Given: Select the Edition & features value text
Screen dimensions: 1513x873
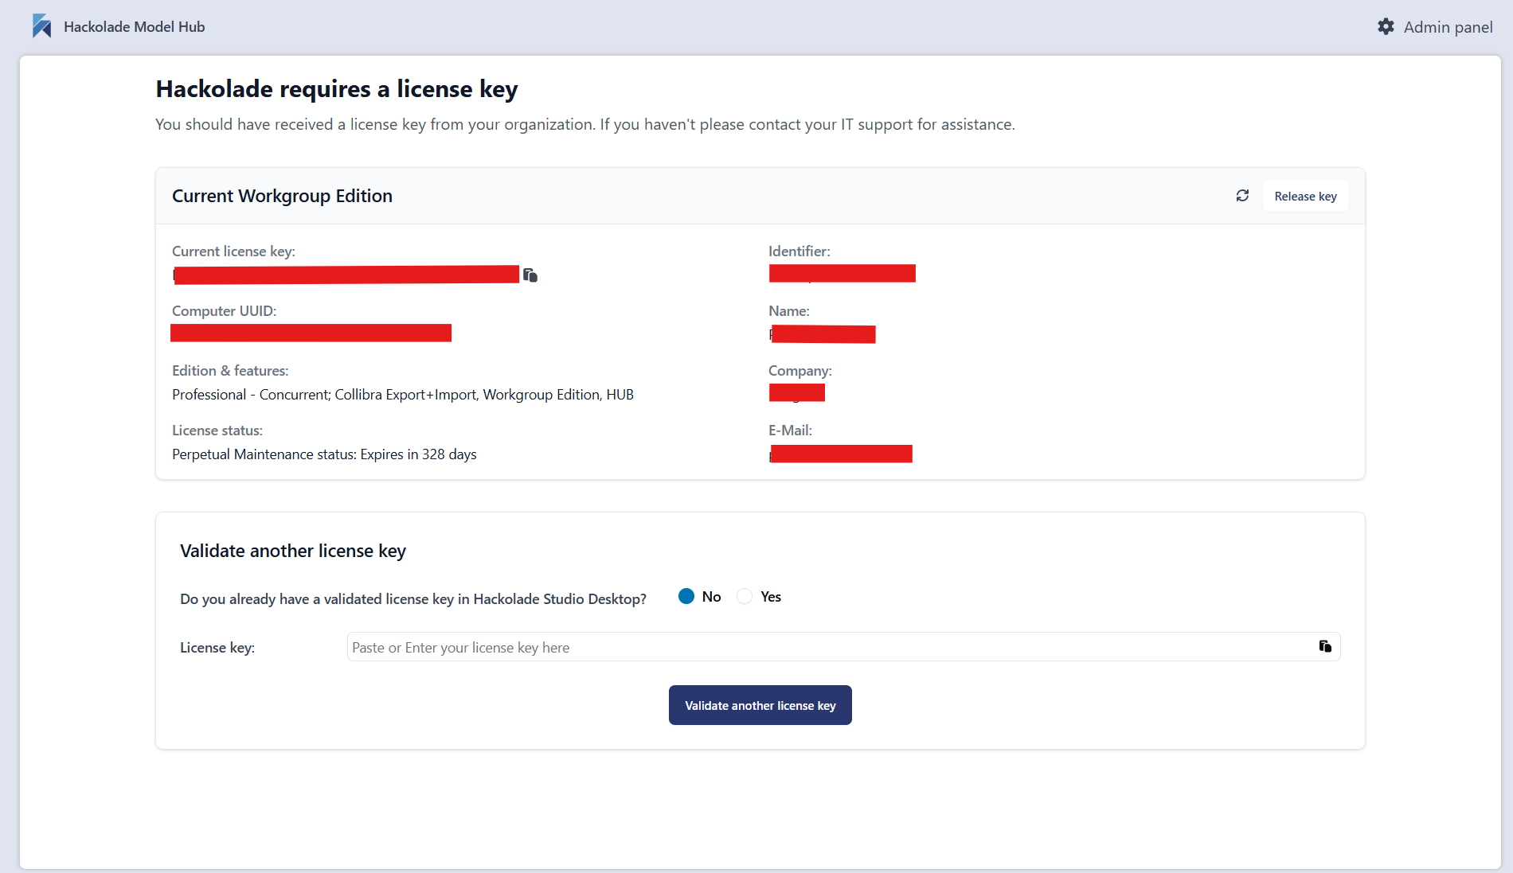Looking at the screenshot, I should (x=403, y=395).
